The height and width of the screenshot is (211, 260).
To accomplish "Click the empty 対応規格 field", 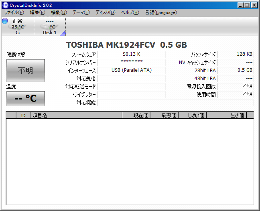I will click(x=132, y=79).
